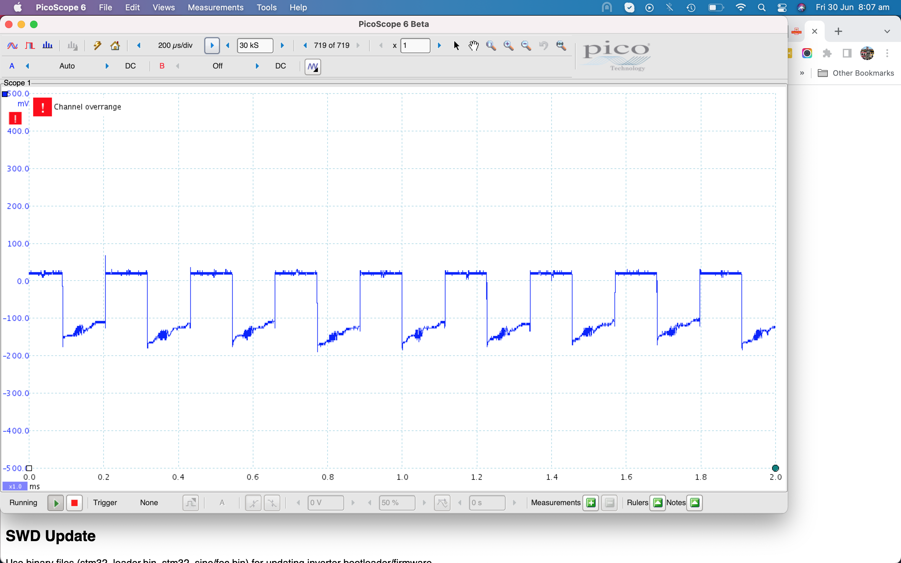Select the arrow pointer selection tool
Screen dimensions: 901x563
click(456, 45)
